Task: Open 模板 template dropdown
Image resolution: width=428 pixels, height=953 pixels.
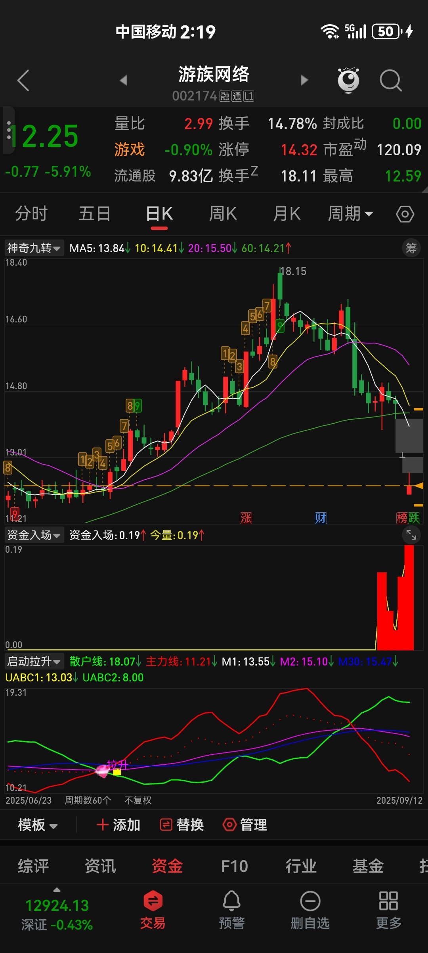Action: click(38, 825)
